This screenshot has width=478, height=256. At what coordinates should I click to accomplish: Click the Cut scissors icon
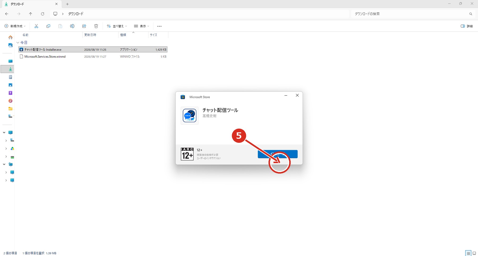36,26
